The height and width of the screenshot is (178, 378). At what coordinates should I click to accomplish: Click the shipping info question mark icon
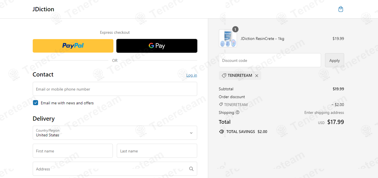coord(238,112)
